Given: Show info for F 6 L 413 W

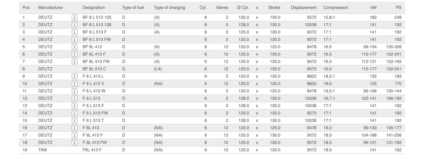Looking at the screenshot, I should click(74, 91).
